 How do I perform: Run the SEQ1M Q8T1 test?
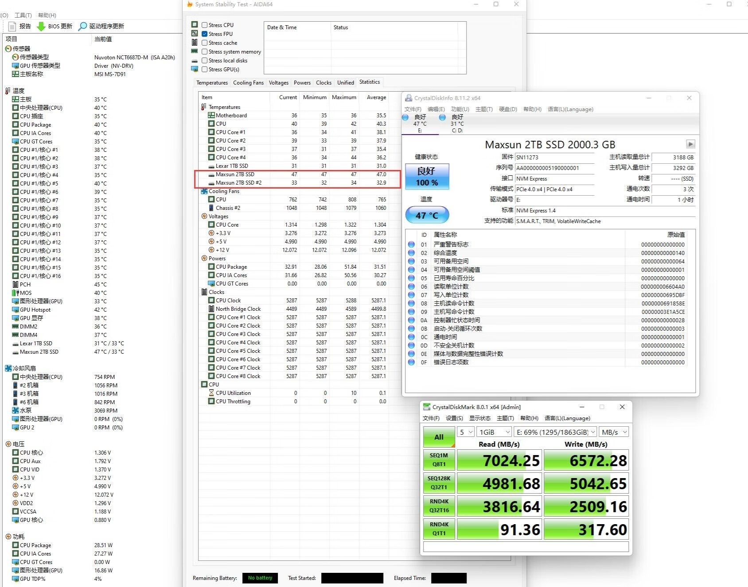click(x=439, y=460)
